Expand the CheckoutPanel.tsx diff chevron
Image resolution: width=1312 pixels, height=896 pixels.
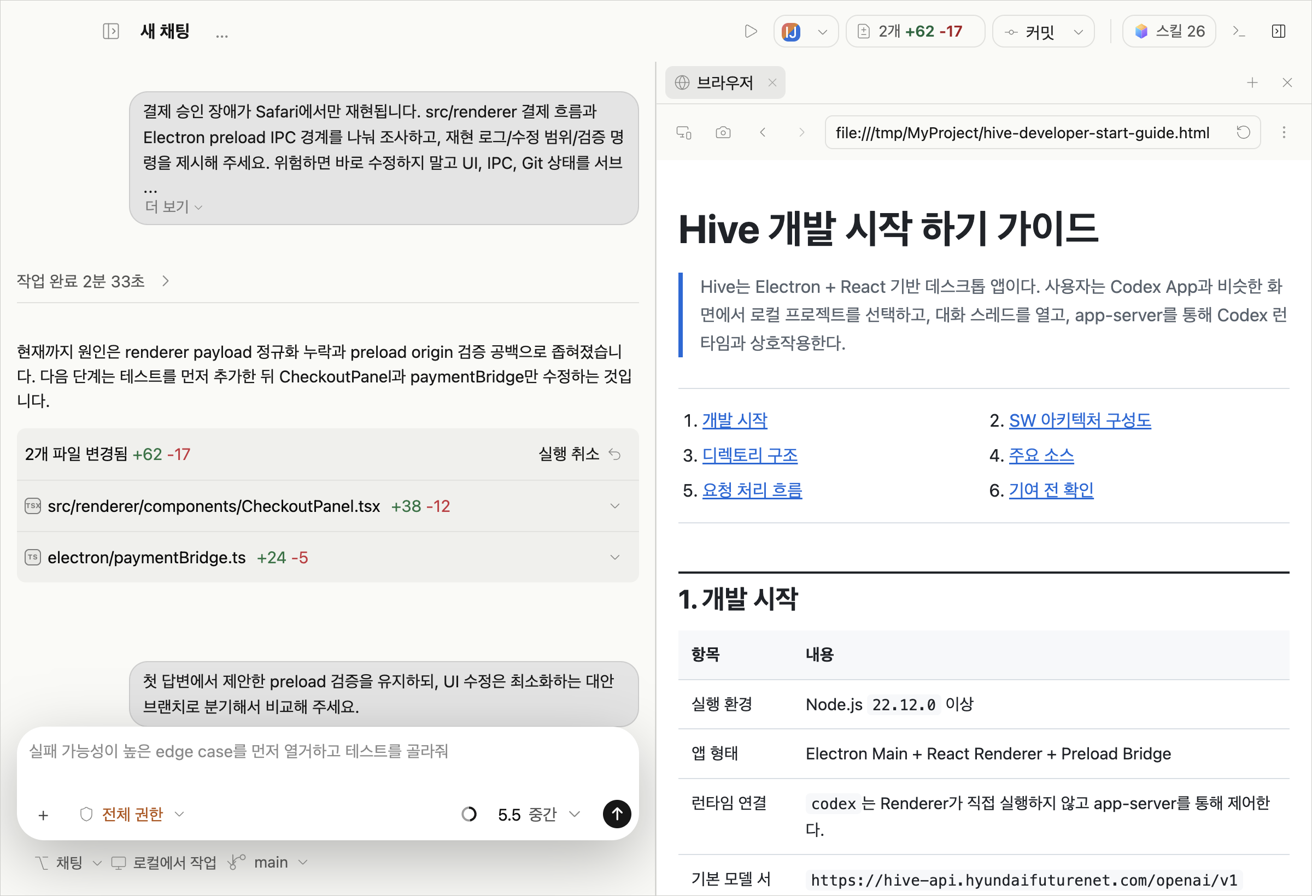point(615,505)
